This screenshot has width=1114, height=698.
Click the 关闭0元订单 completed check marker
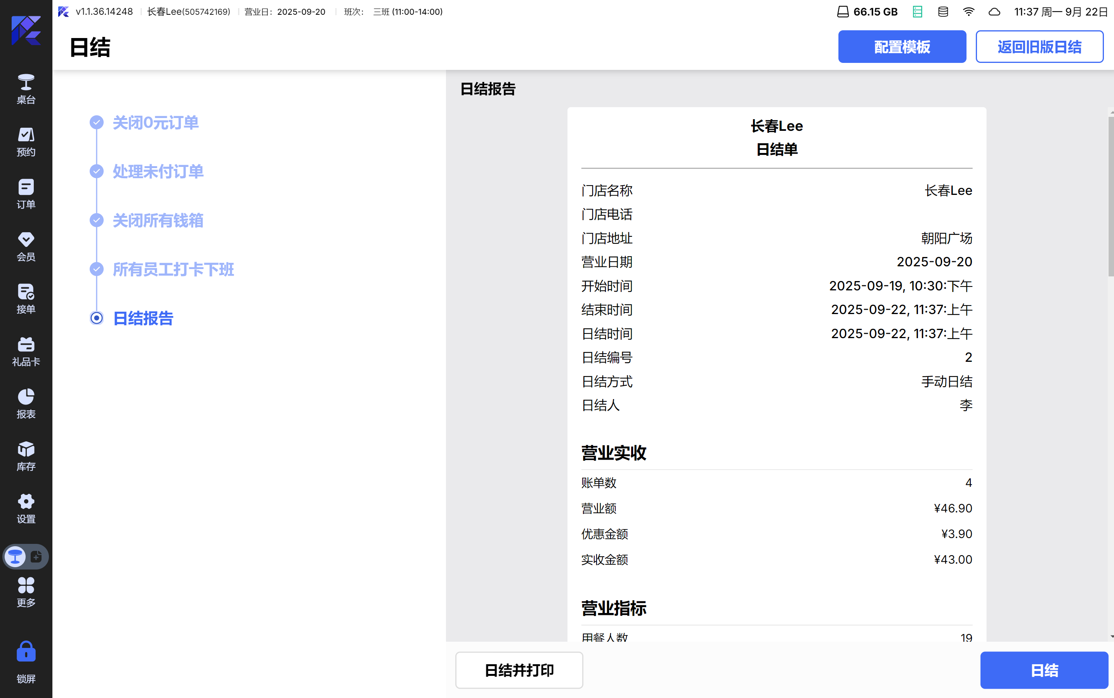96,122
